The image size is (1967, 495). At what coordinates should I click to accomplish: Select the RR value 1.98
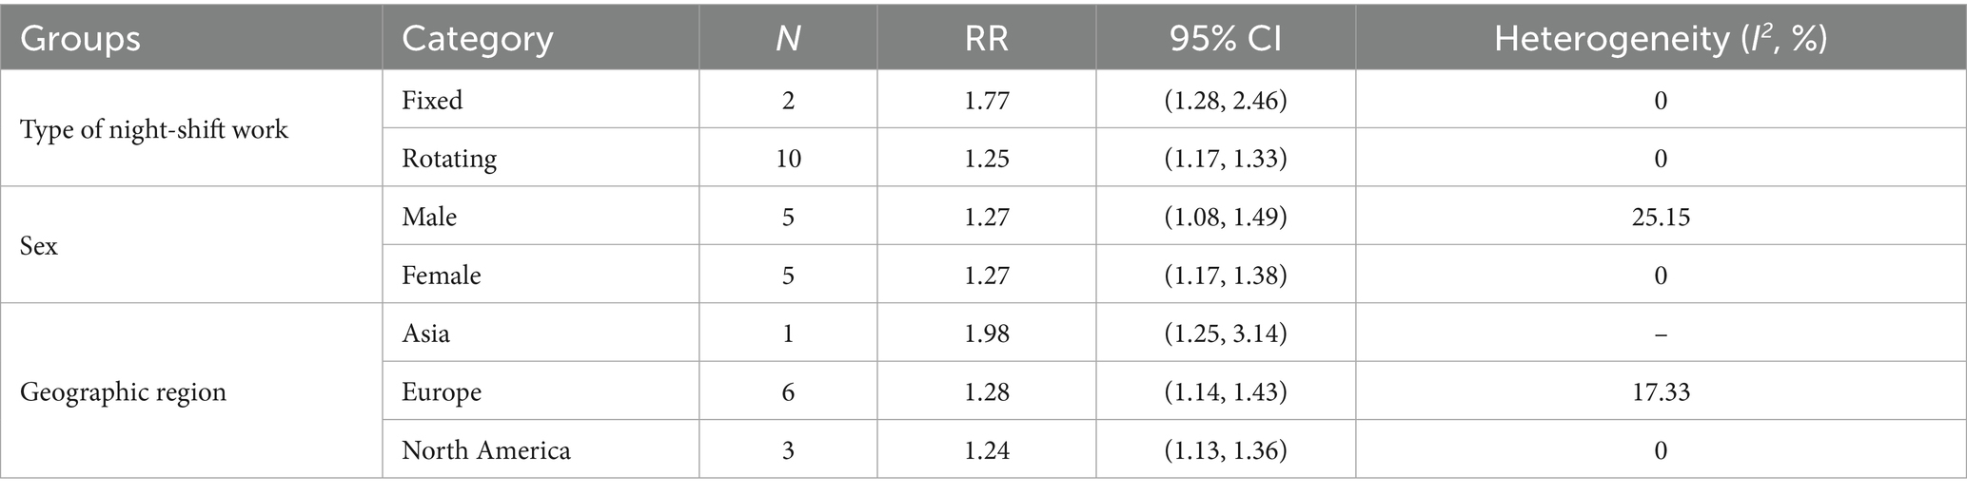pyautogui.click(x=986, y=333)
